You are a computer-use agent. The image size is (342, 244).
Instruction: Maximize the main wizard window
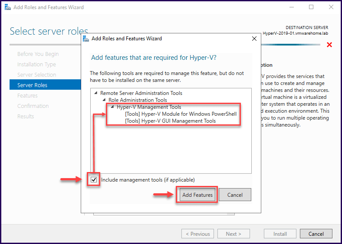311,7
